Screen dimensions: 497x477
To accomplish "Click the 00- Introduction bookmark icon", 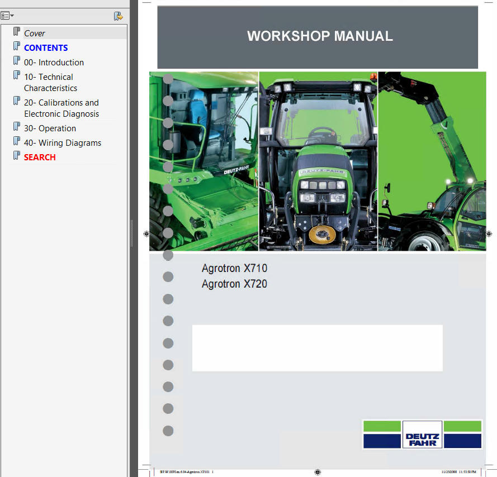I will 16,60.
